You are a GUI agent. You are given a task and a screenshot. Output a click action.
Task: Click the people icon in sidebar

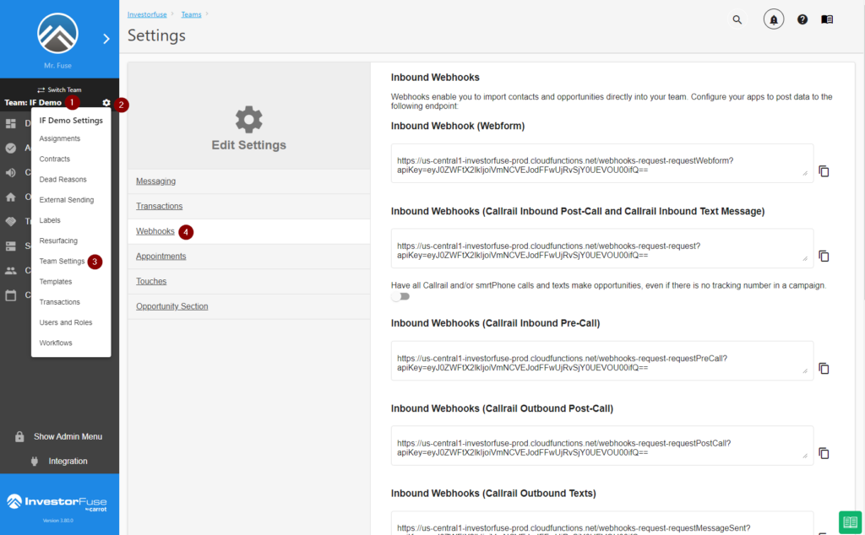tap(10, 271)
